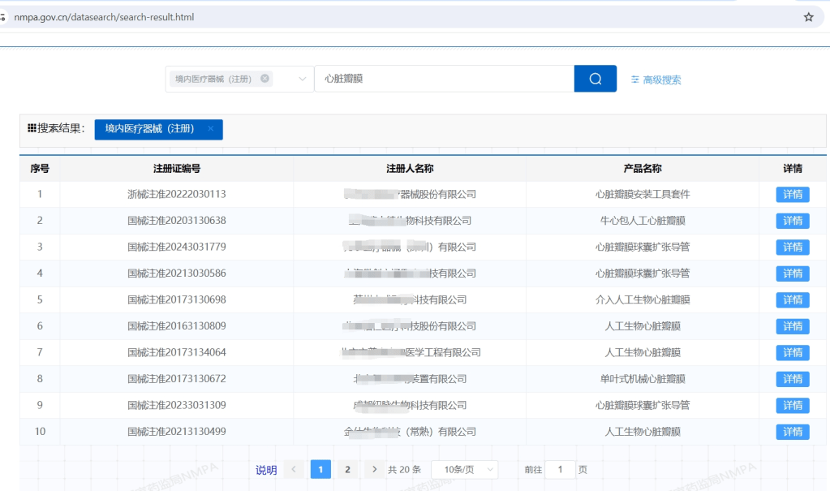Click the 心脏瓣膜 search text field
Viewport: 830px width, 491px height.
pos(443,79)
